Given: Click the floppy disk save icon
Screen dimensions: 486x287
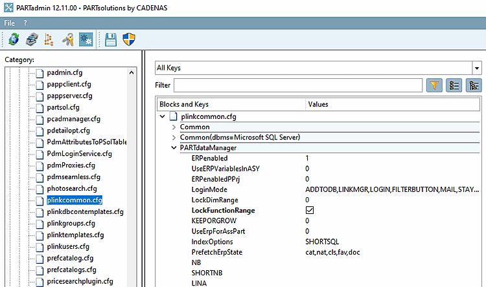Looking at the screenshot, I should click(x=111, y=40).
